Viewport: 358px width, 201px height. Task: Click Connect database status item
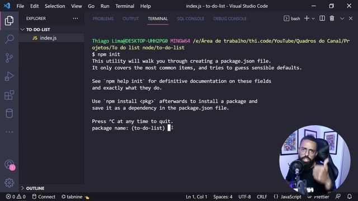tap(44, 197)
